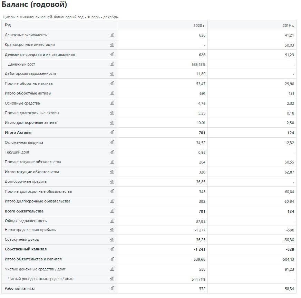Select the Текущий долг row label
The height and width of the screenshot is (298, 301).
[x=17, y=152]
